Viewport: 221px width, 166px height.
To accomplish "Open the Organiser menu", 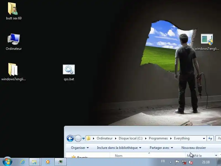I will point(80,148).
